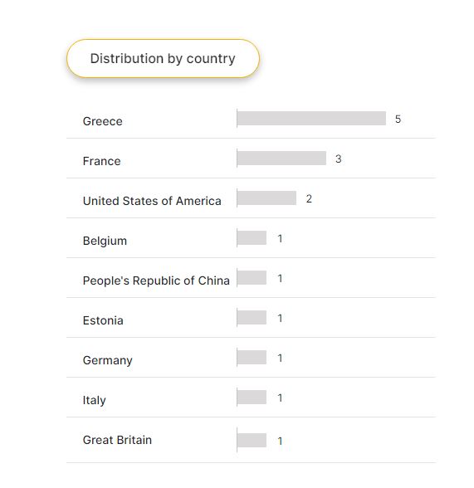Select the Estonia country label

(x=103, y=320)
